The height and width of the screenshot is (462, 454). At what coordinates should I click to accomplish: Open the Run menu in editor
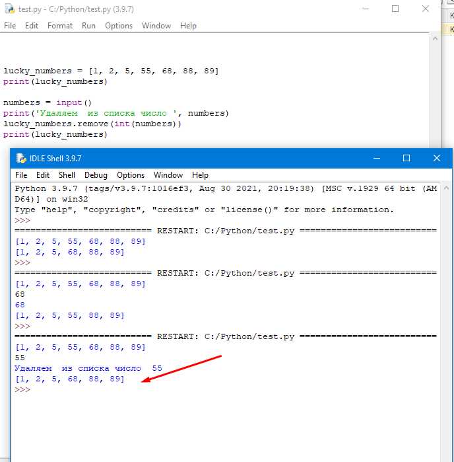[x=88, y=26]
